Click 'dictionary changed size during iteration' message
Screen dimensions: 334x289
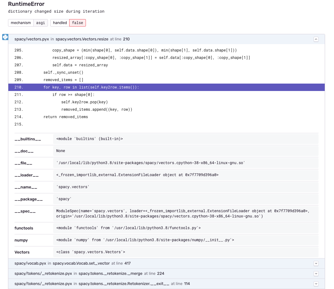56,11
